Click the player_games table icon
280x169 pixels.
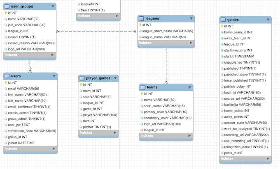click(82, 78)
